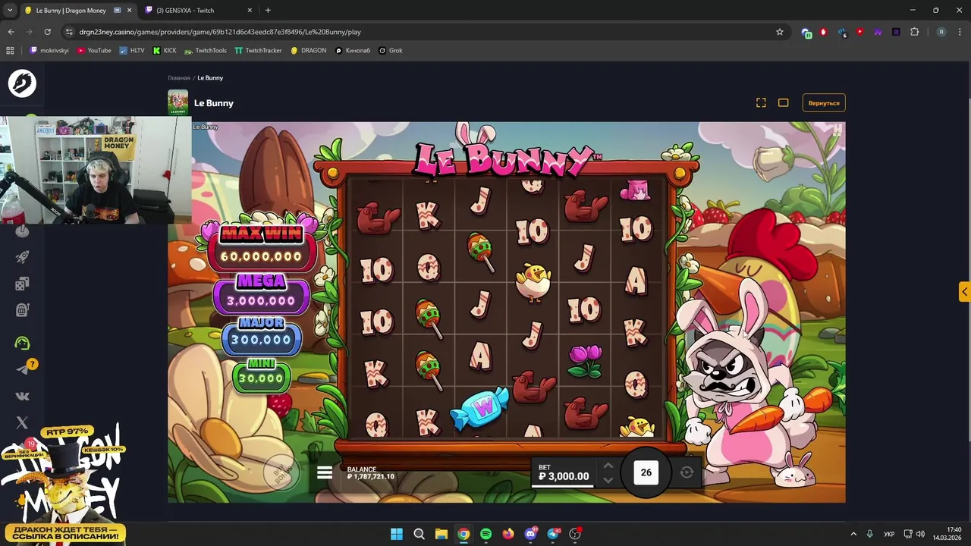This screenshot has width=971, height=546.
Task: Open the Grok bookmark
Action: (x=391, y=50)
